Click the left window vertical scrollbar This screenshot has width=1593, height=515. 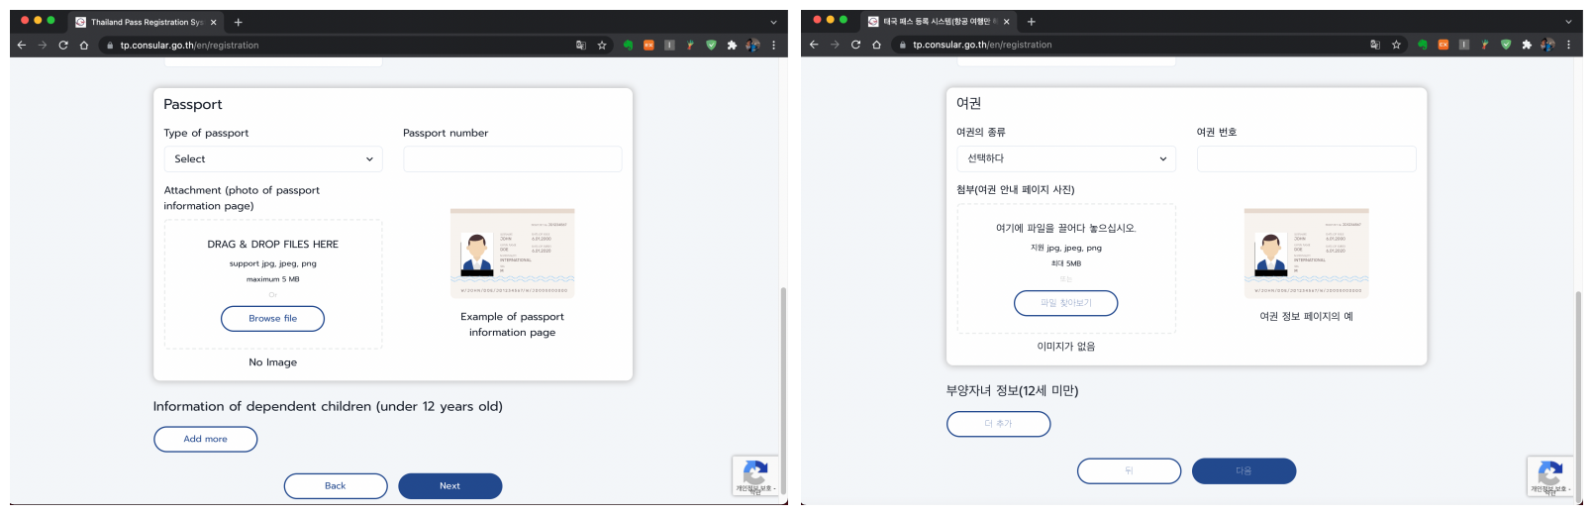click(783, 391)
